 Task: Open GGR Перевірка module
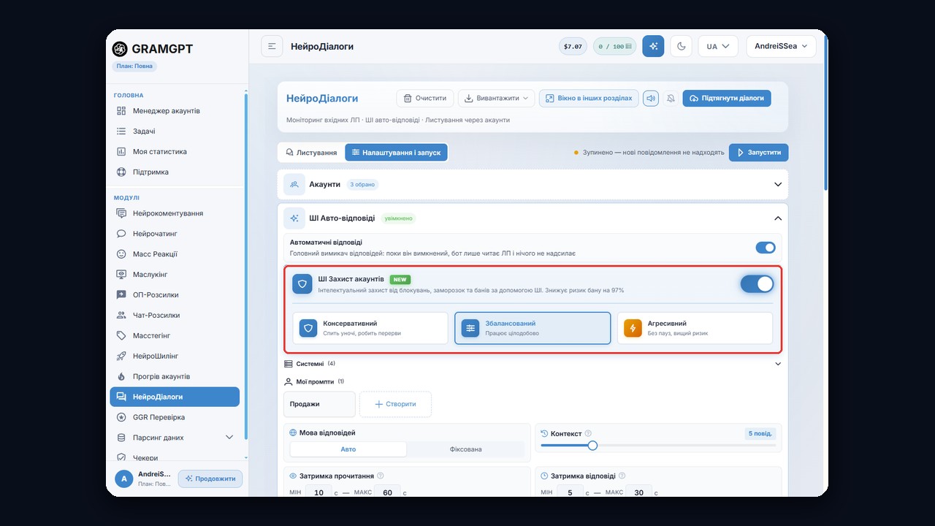[175, 417]
